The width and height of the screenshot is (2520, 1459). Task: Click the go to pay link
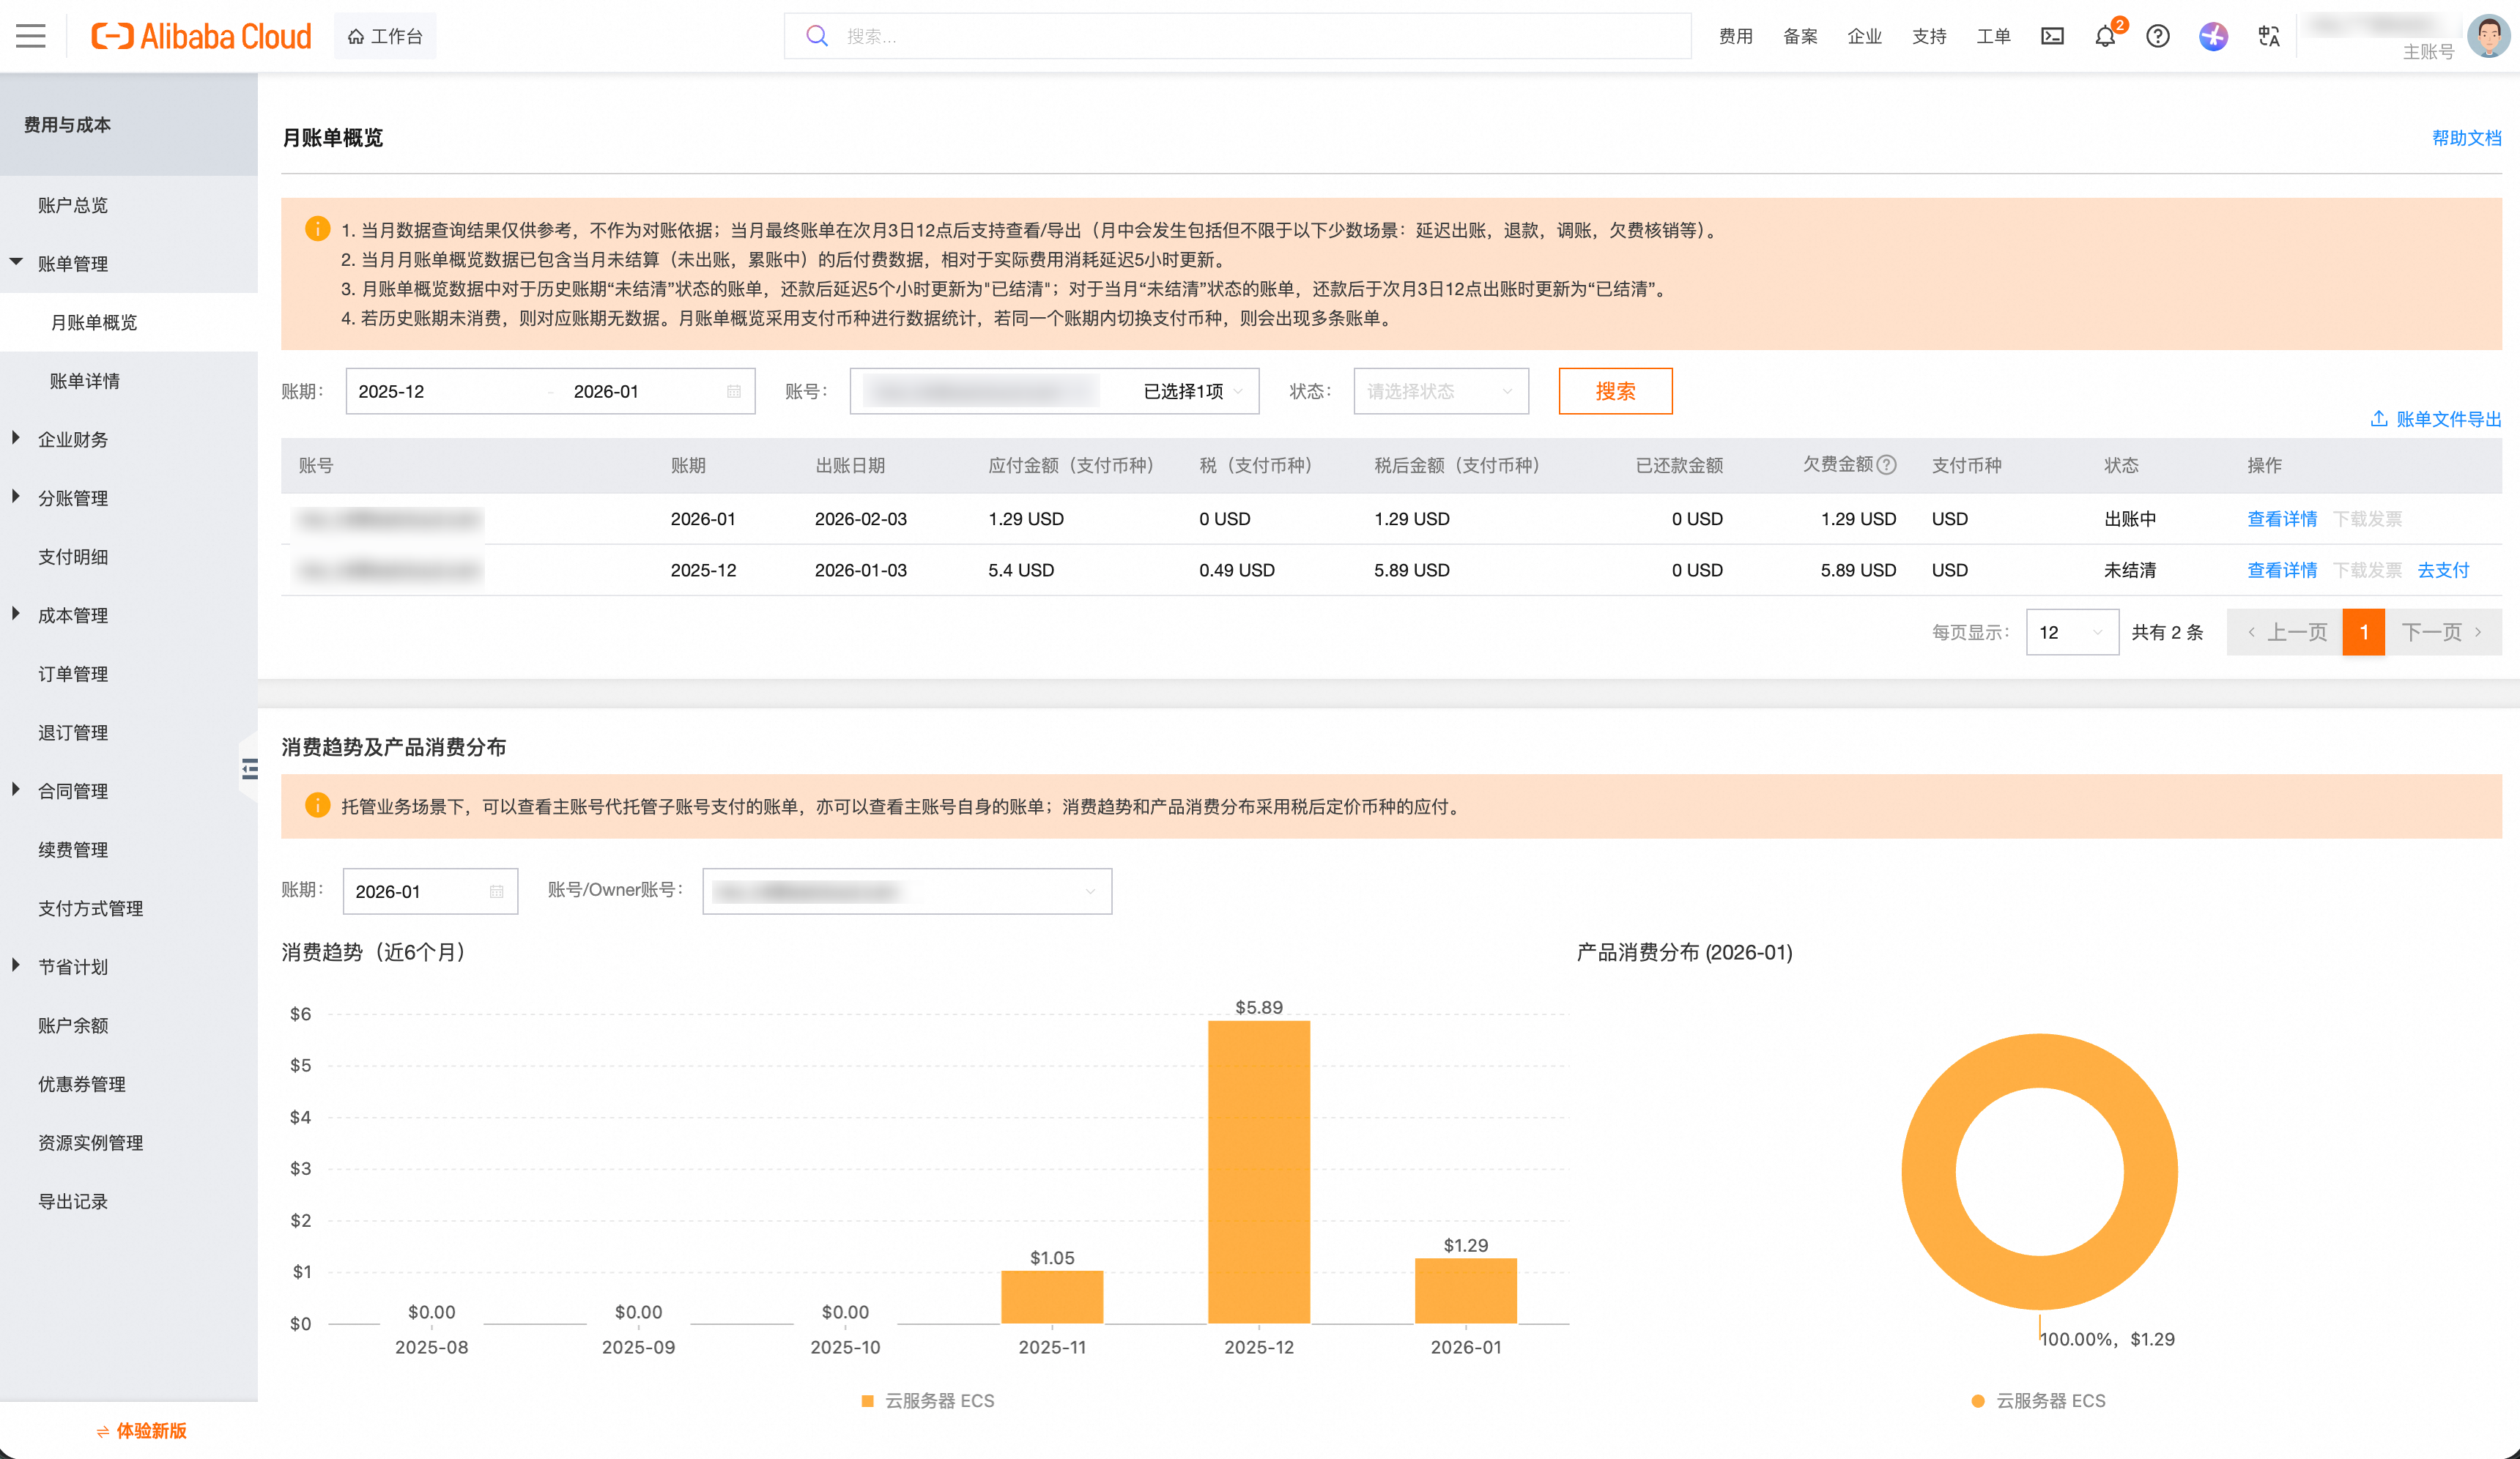point(2442,570)
